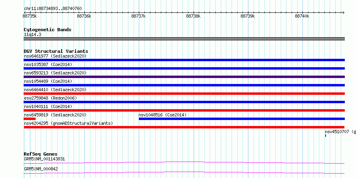The image size is (356, 178).
Task: Click the tiny blue mark of nsv4510707
Action: [326, 136]
